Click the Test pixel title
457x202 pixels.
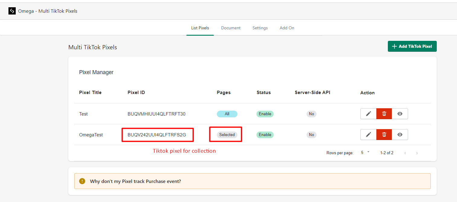(x=83, y=114)
